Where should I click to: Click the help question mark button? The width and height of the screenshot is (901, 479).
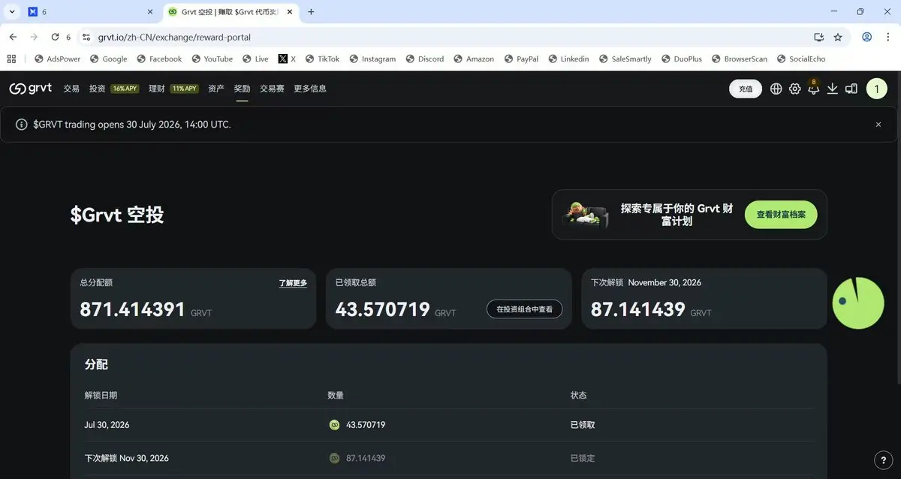click(884, 460)
